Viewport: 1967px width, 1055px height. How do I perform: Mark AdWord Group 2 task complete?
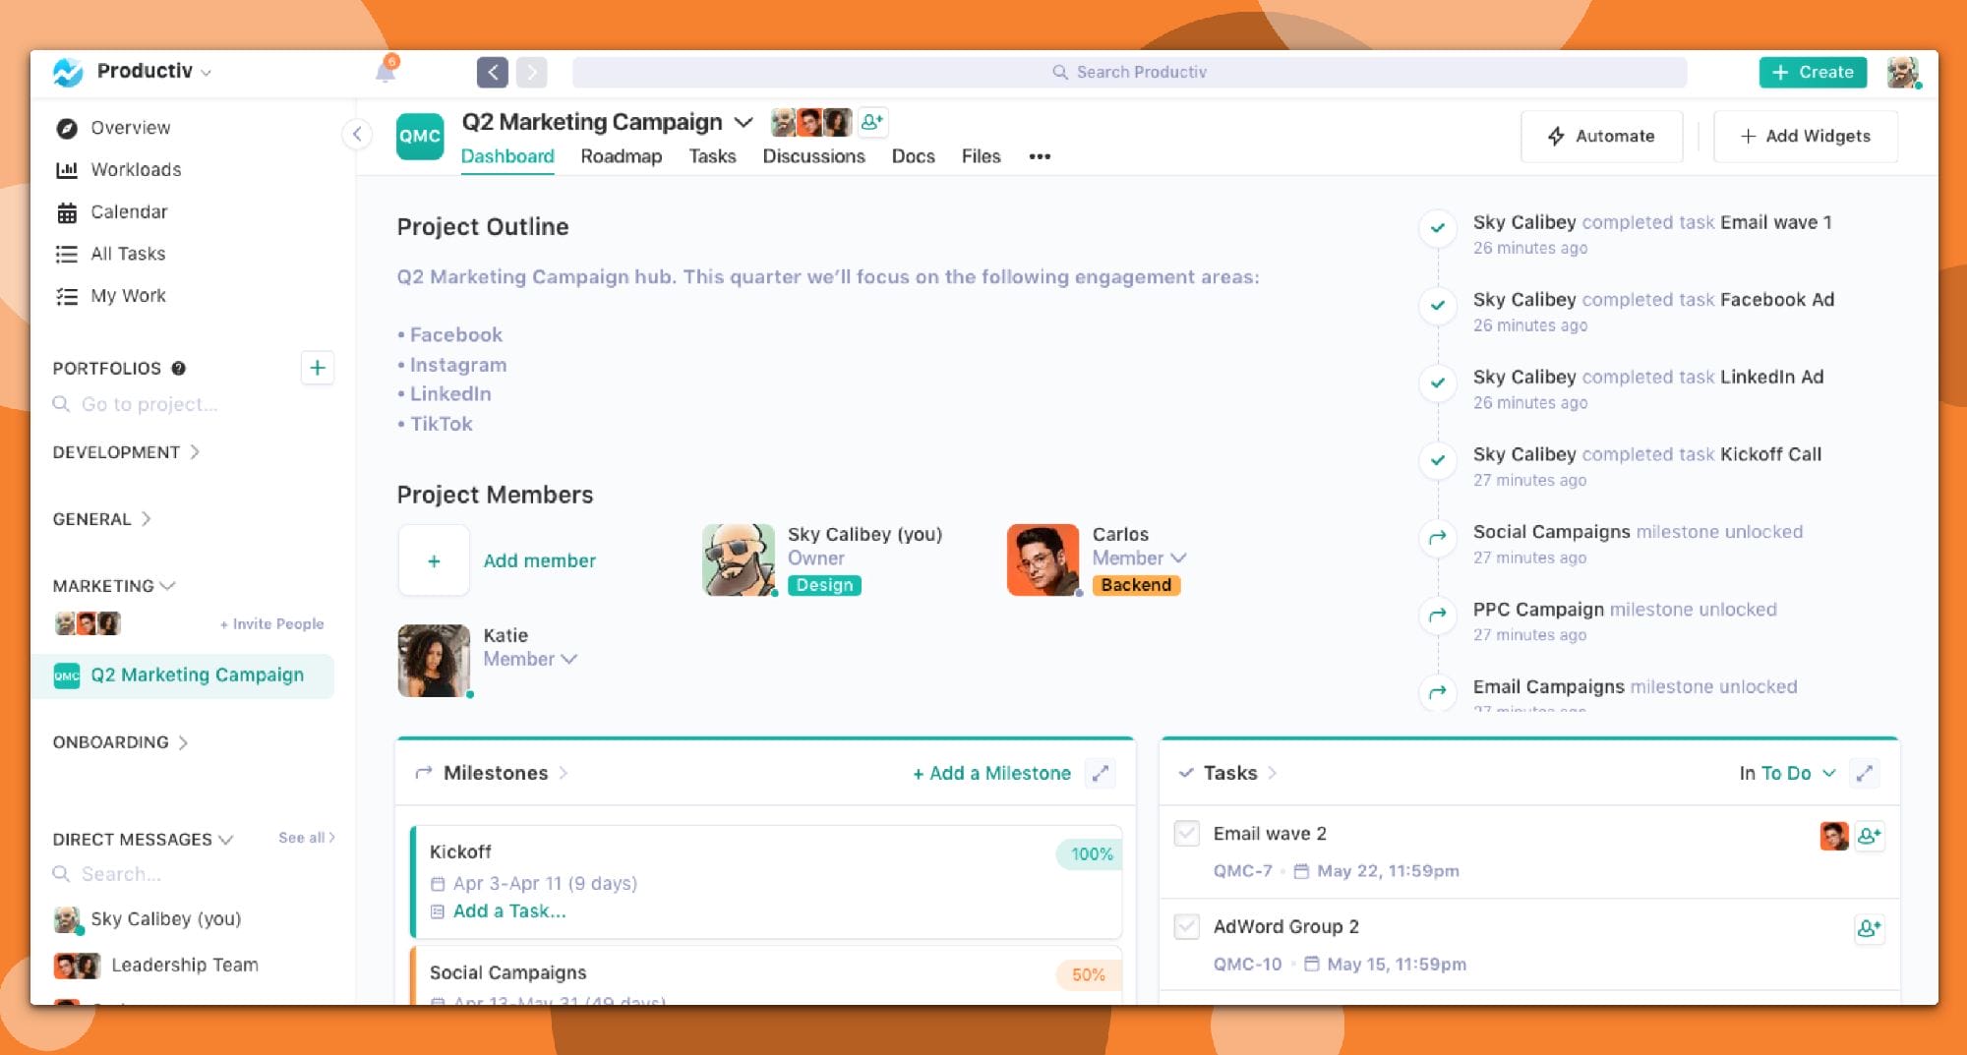[1187, 927]
